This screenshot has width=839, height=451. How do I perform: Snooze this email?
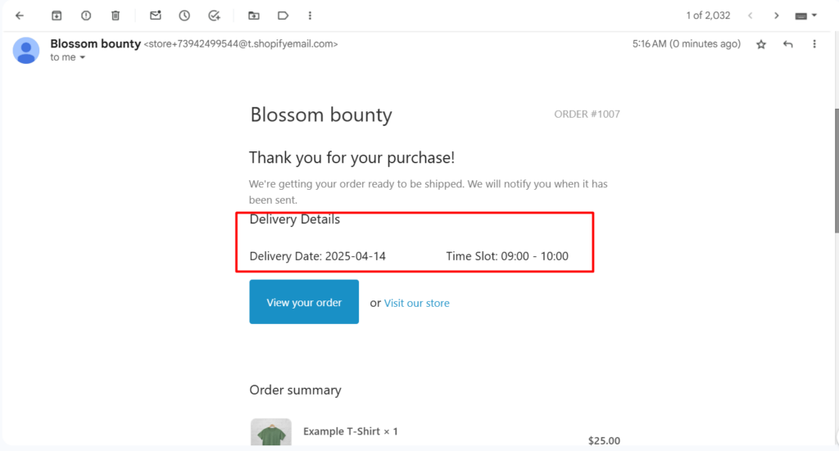185,16
